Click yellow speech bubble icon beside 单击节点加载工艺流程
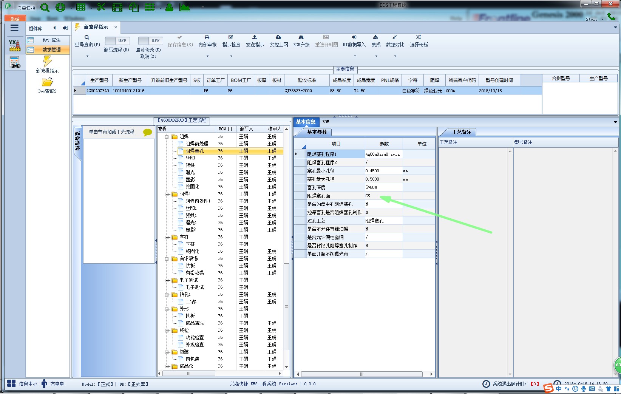621x394 pixels. click(x=147, y=132)
